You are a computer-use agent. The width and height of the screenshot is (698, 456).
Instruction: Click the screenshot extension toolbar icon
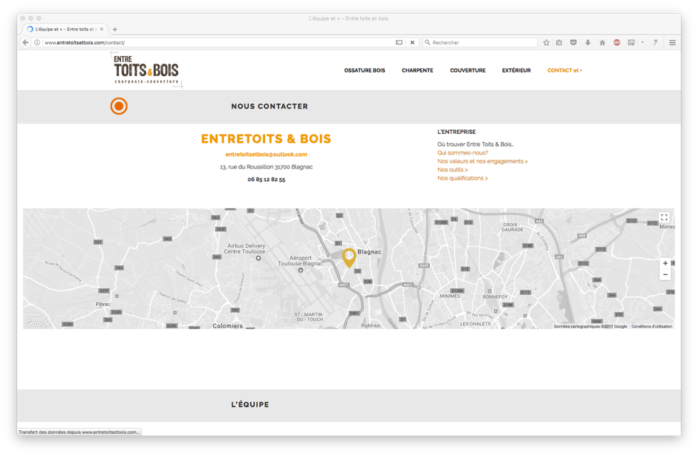[632, 43]
